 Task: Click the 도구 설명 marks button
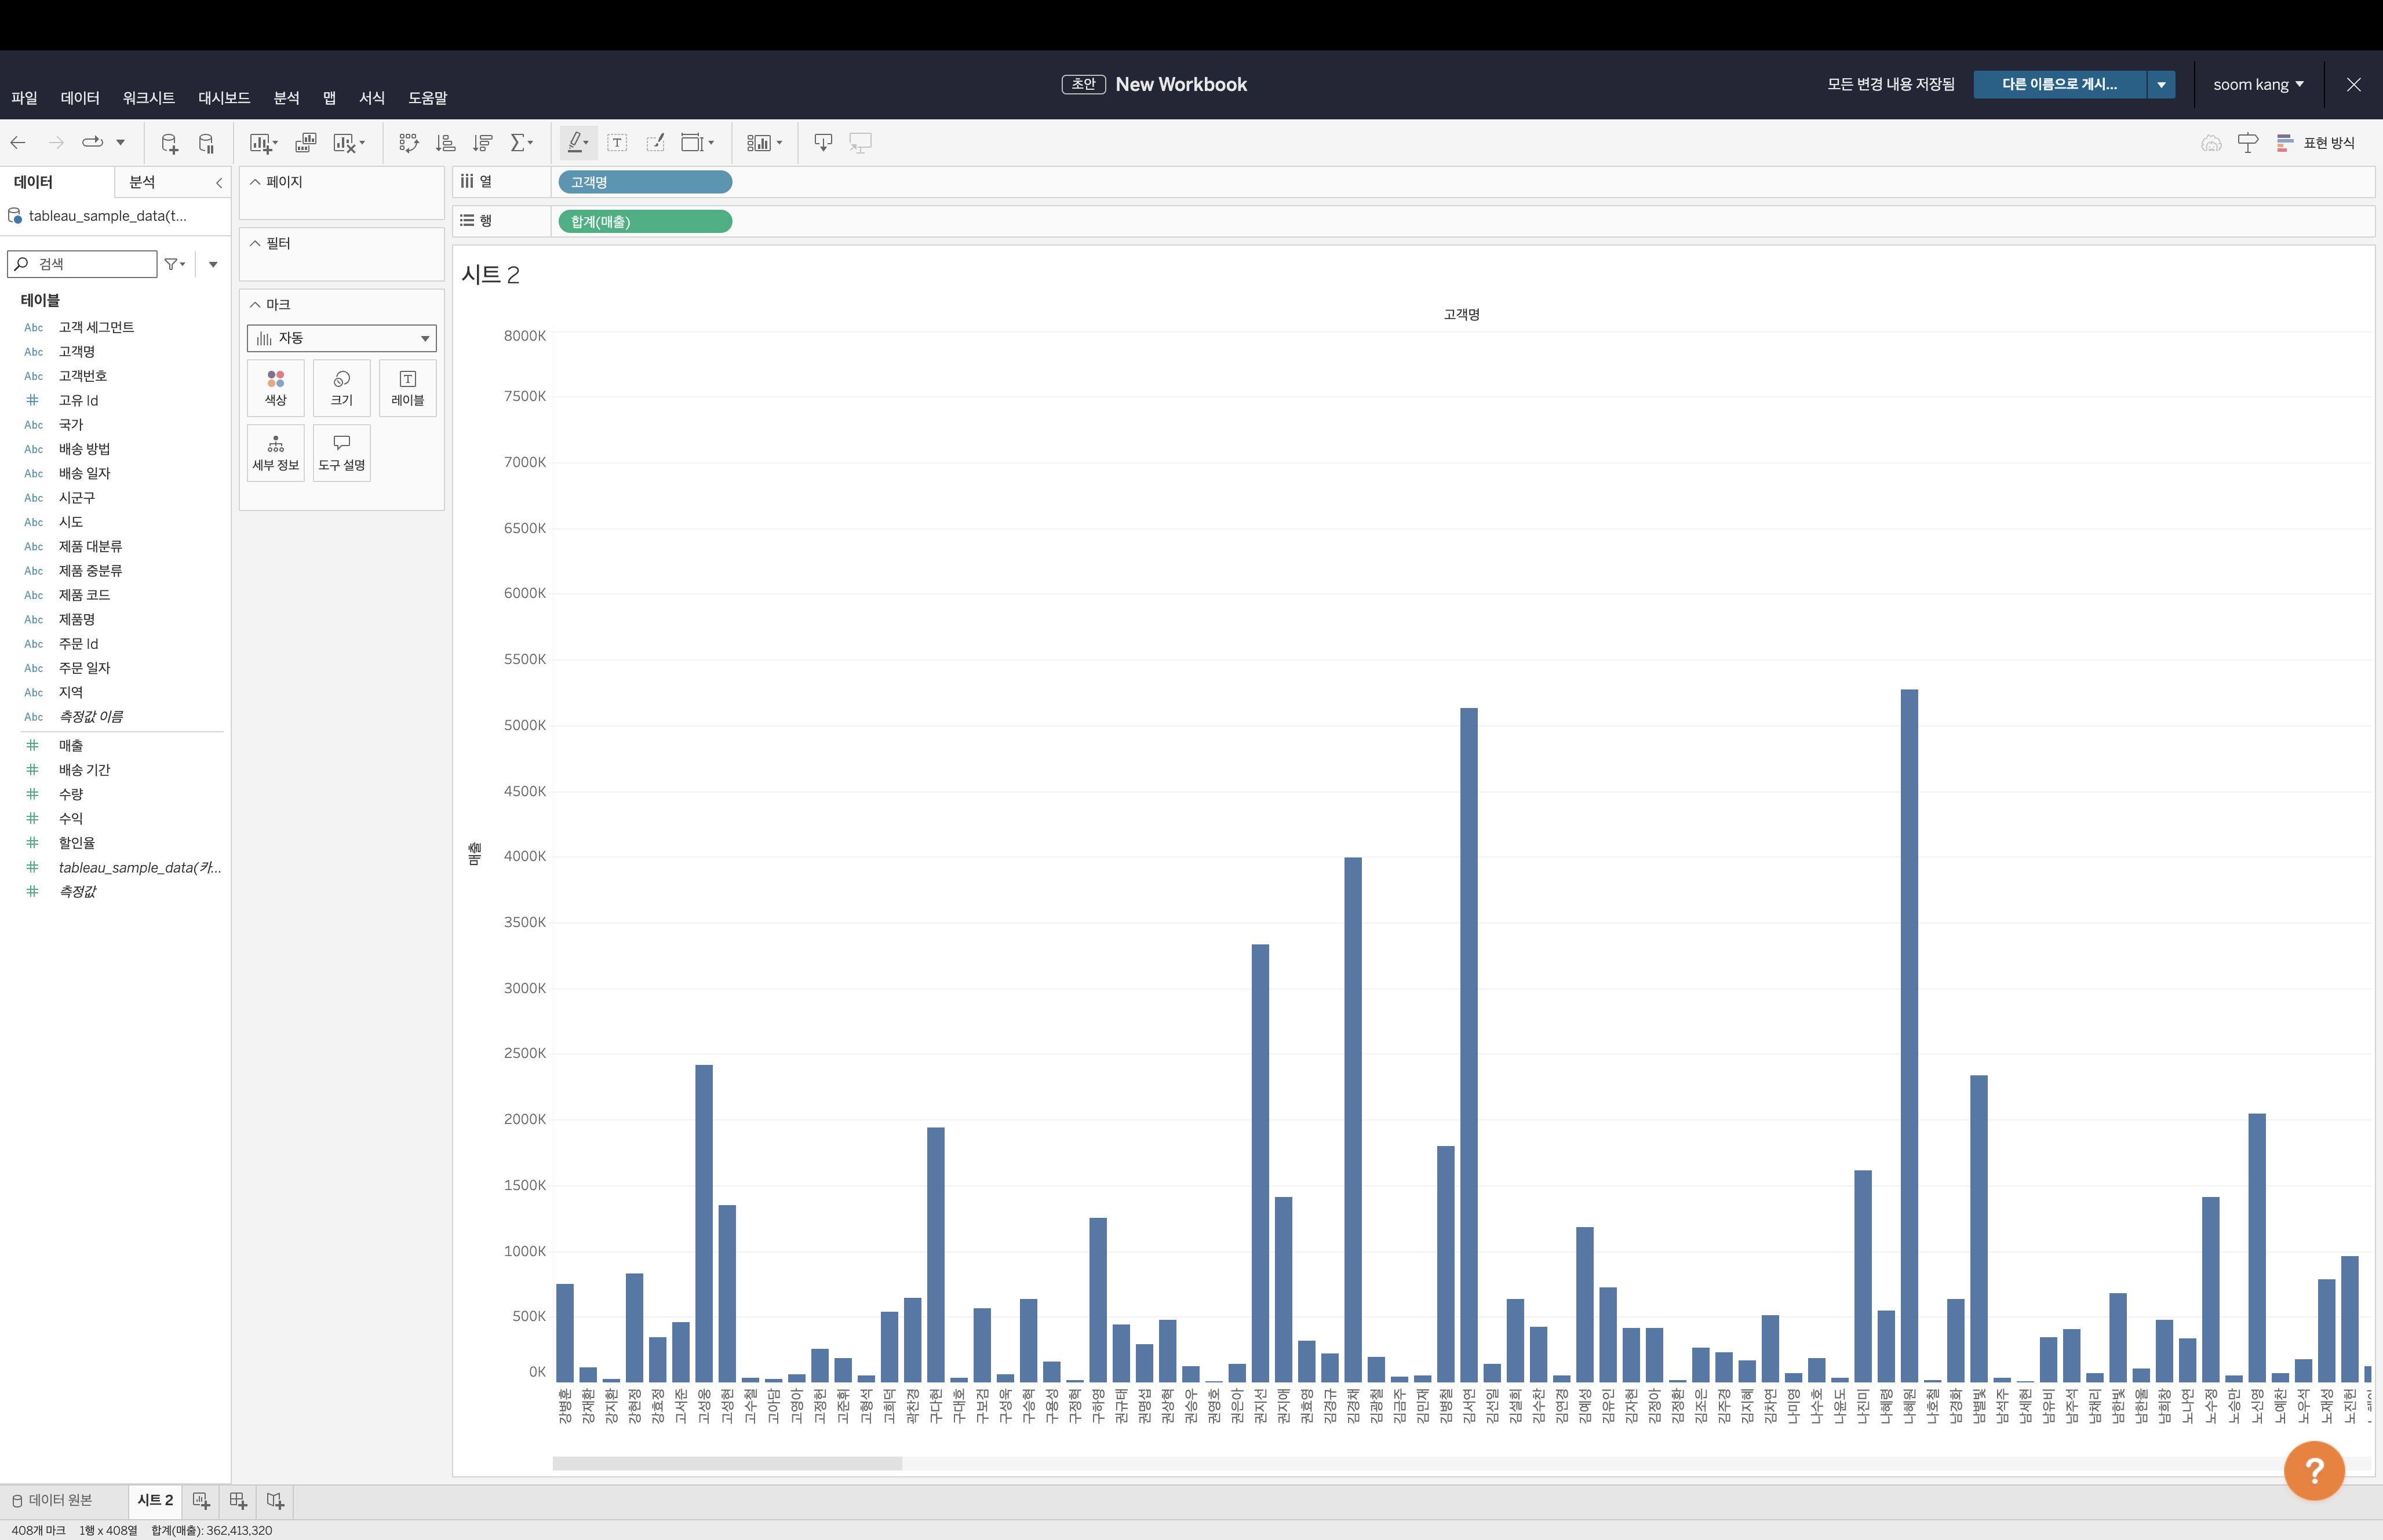coord(342,453)
